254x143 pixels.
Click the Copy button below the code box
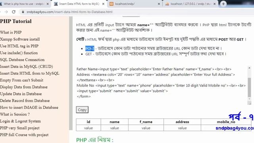coord(82,110)
